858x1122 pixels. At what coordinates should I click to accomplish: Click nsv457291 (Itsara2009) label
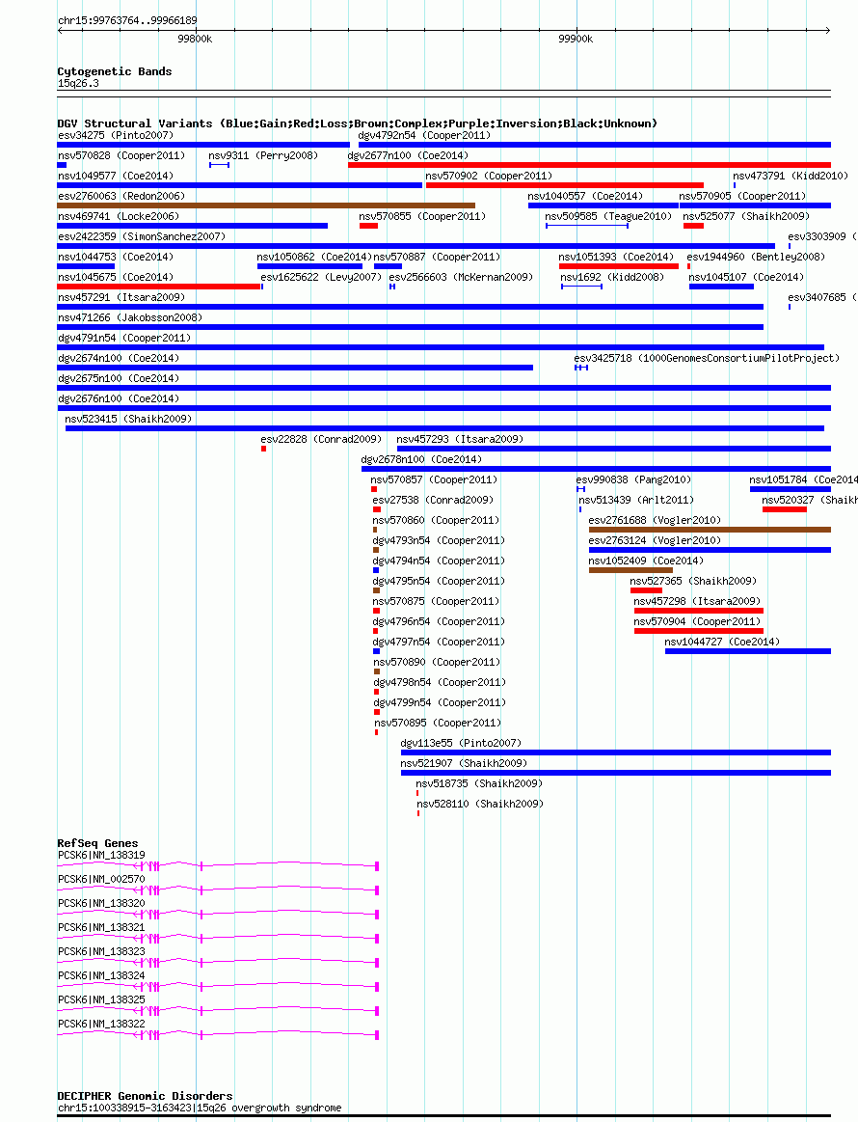pyautogui.click(x=121, y=297)
